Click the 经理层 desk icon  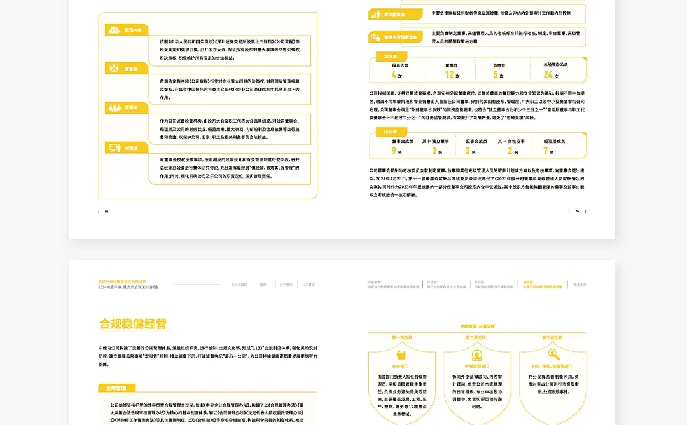[114, 146]
